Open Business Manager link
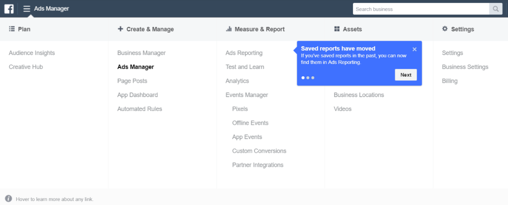 (141, 53)
